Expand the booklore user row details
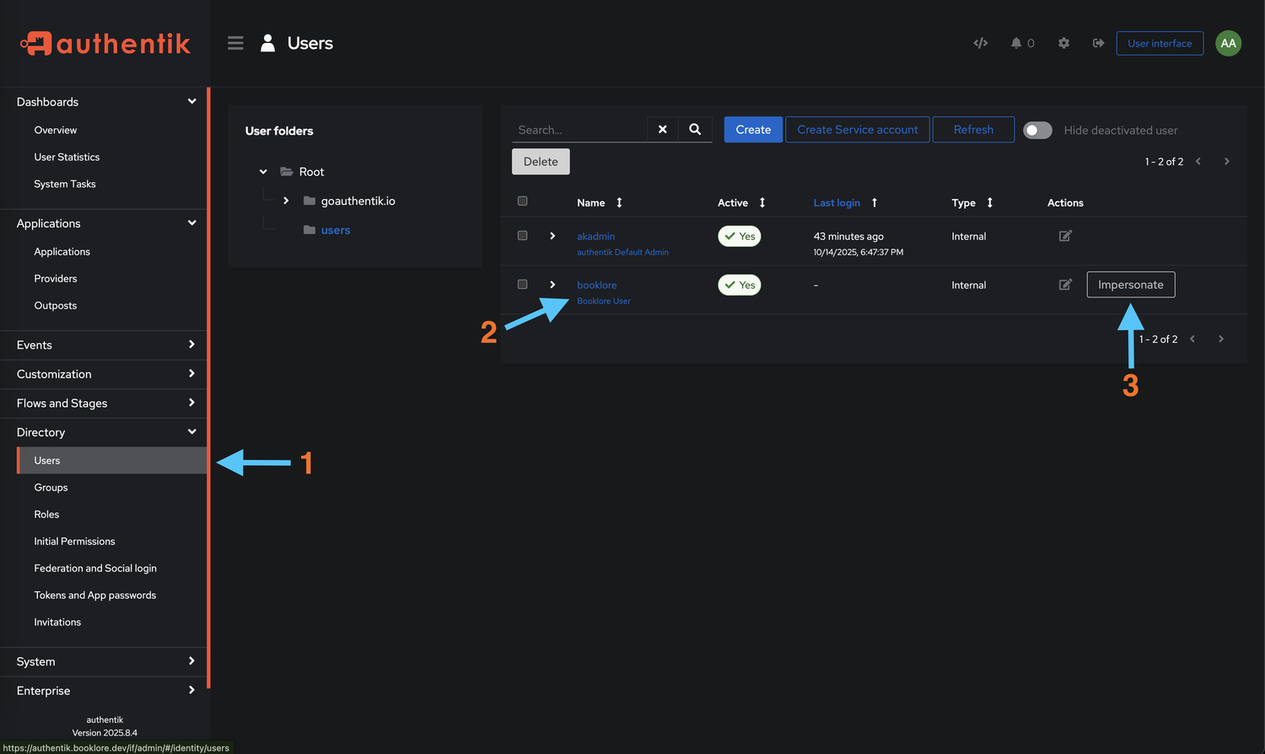1265x754 pixels. tap(552, 285)
